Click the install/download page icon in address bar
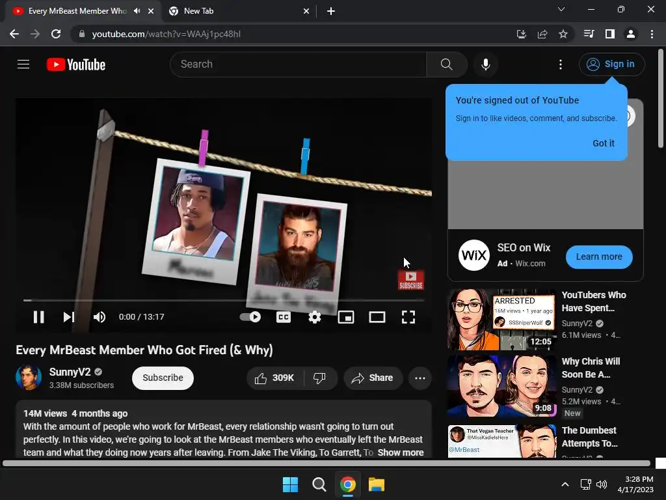The height and width of the screenshot is (500, 666). coord(521,34)
